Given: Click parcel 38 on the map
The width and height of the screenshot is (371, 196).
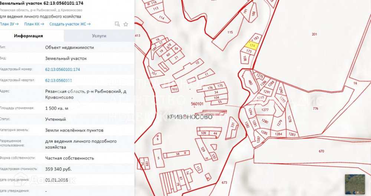Looking at the screenshot, I should [177, 154].
